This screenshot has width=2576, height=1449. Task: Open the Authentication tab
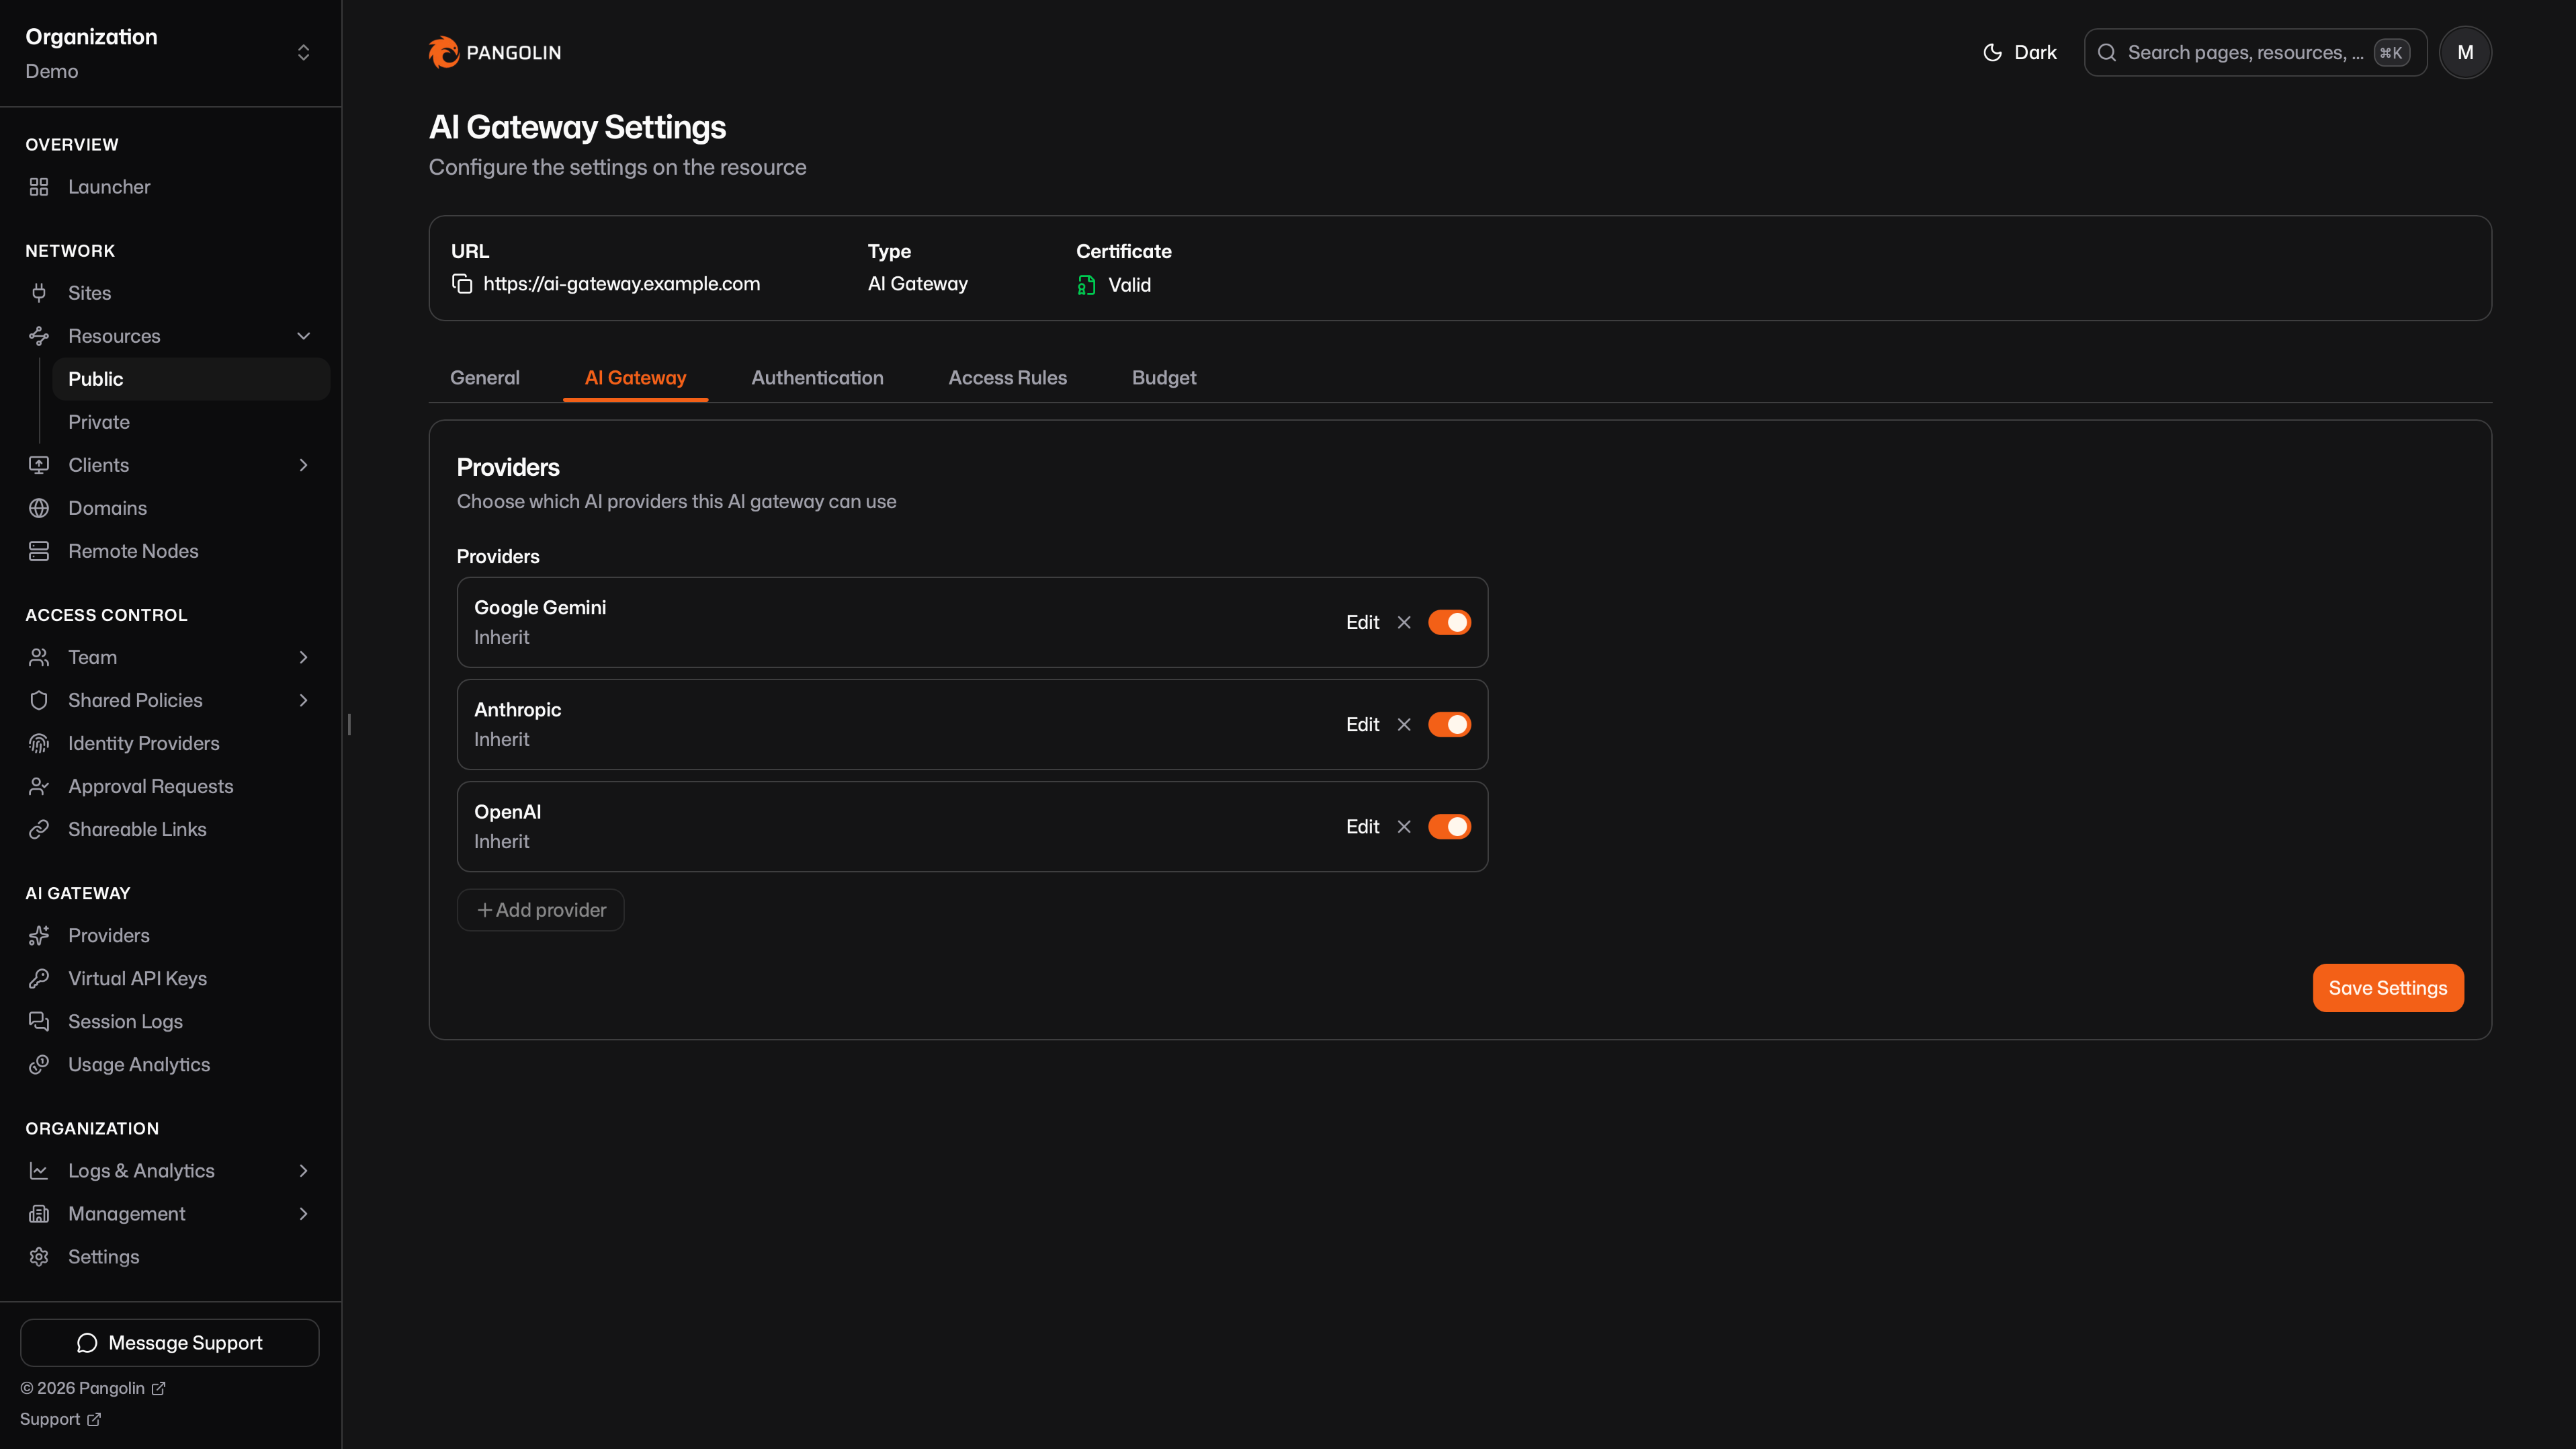coord(817,378)
